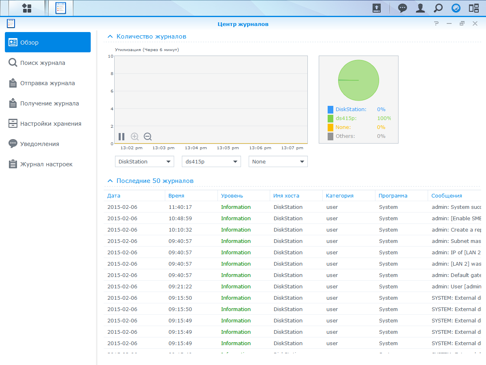This screenshot has height=365, width=486.
Task: Open the widgets panel icon
Action: [x=474, y=8]
